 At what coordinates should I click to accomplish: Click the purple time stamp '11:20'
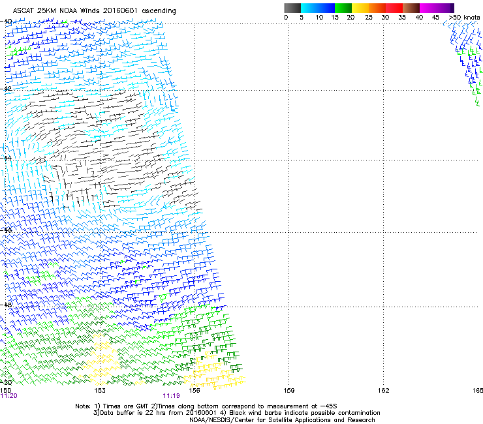(9, 396)
